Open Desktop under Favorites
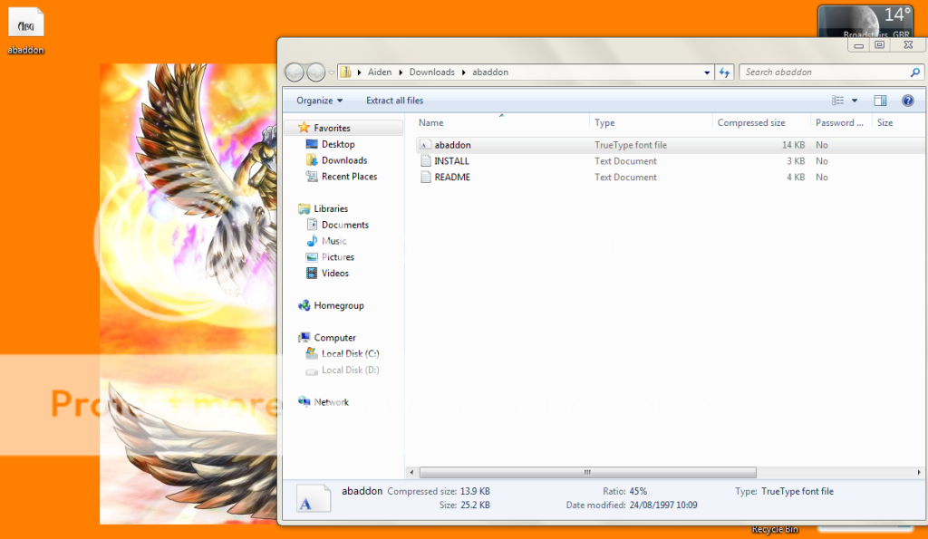This screenshot has width=928, height=539. click(338, 144)
